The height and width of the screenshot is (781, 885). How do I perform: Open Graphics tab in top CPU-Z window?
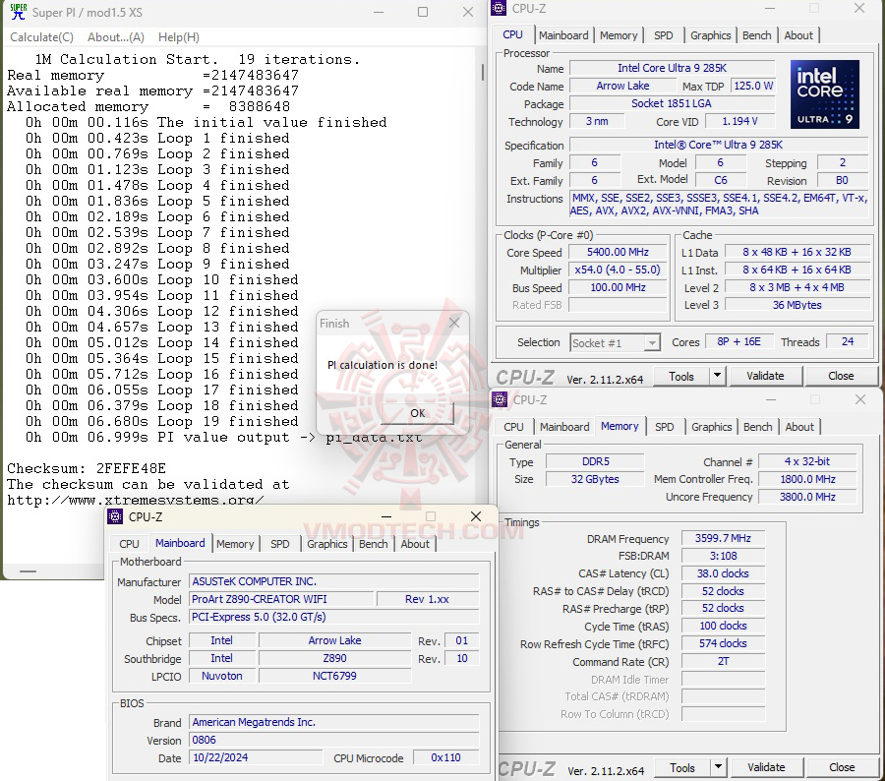711,35
